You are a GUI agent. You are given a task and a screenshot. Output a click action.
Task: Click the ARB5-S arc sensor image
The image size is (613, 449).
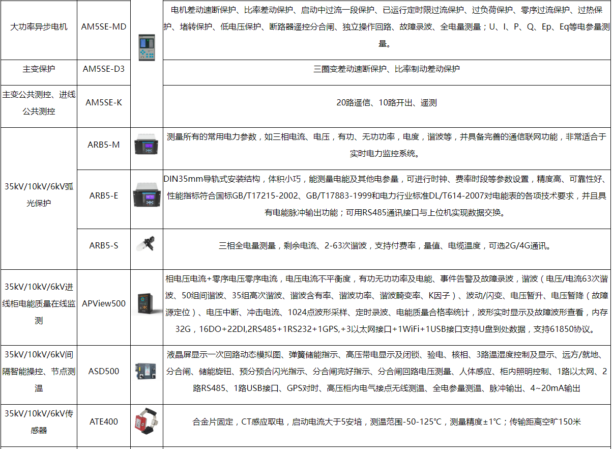(146, 245)
